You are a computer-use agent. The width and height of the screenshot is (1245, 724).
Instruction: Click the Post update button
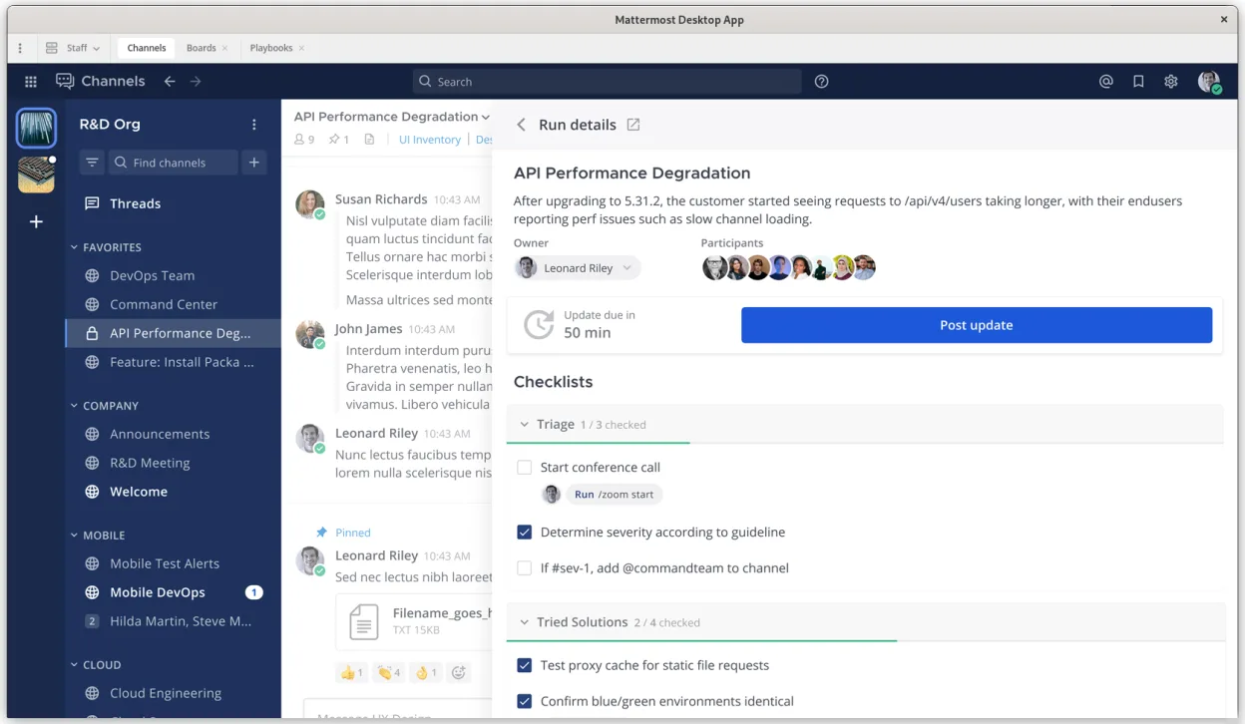[x=977, y=325]
